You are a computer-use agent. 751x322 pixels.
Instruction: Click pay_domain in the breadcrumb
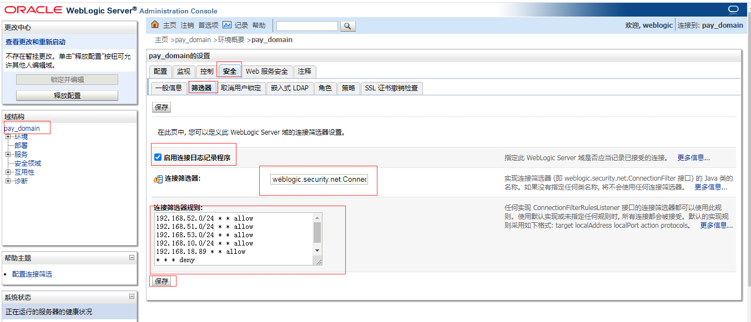[193, 40]
